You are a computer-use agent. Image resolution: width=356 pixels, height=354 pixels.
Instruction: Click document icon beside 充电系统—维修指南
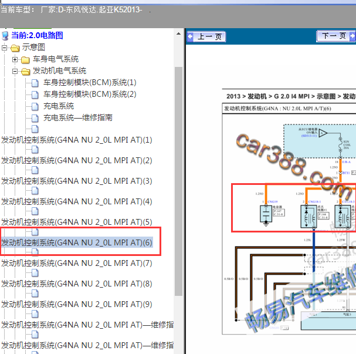pos(35,118)
